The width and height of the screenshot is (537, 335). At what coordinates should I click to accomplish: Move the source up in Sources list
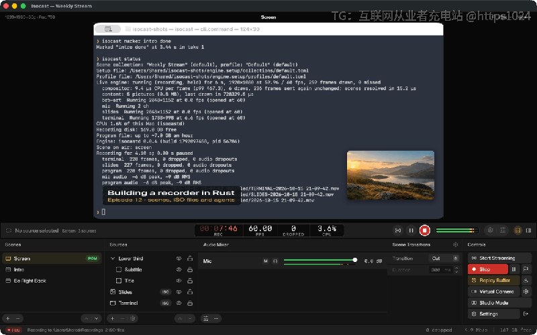(180, 318)
